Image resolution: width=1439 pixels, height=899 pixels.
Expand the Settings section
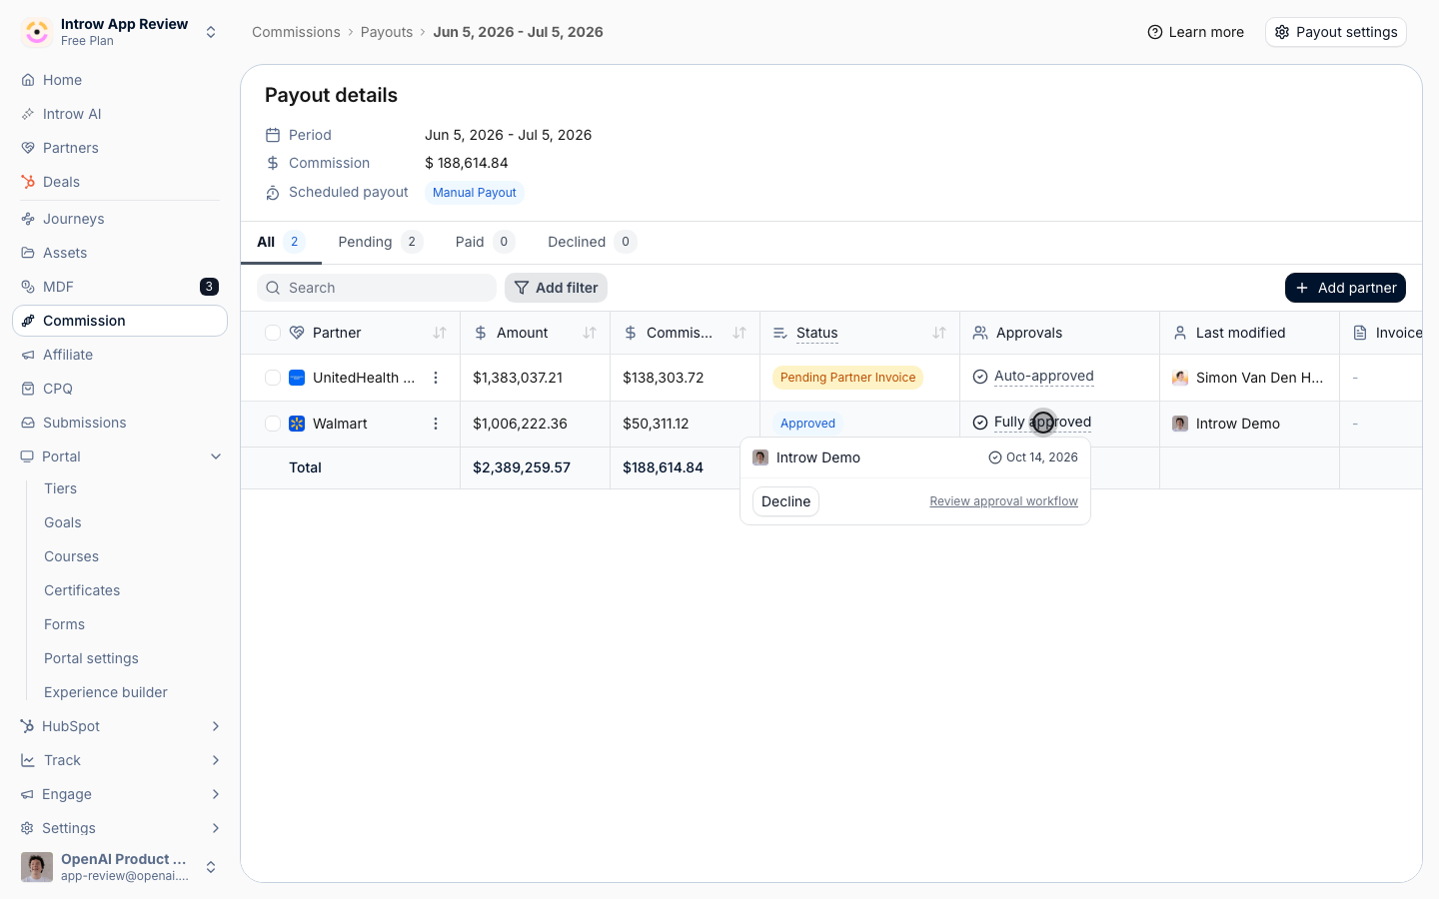tap(216, 828)
